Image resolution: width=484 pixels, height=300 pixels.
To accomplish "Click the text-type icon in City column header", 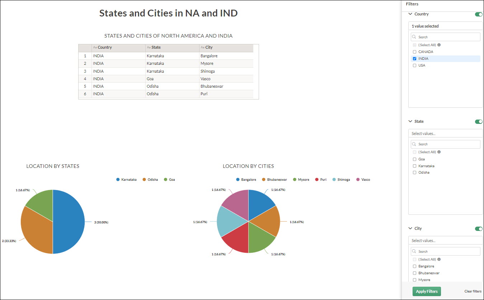I will coord(203,48).
